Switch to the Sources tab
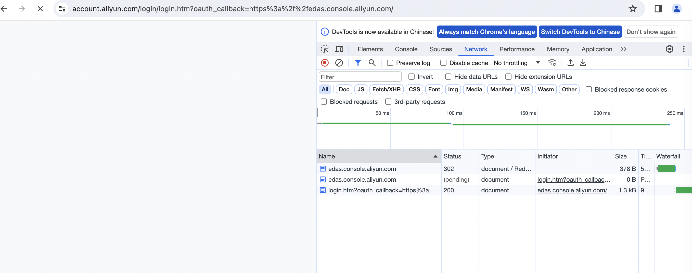The image size is (692, 273). pos(441,49)
